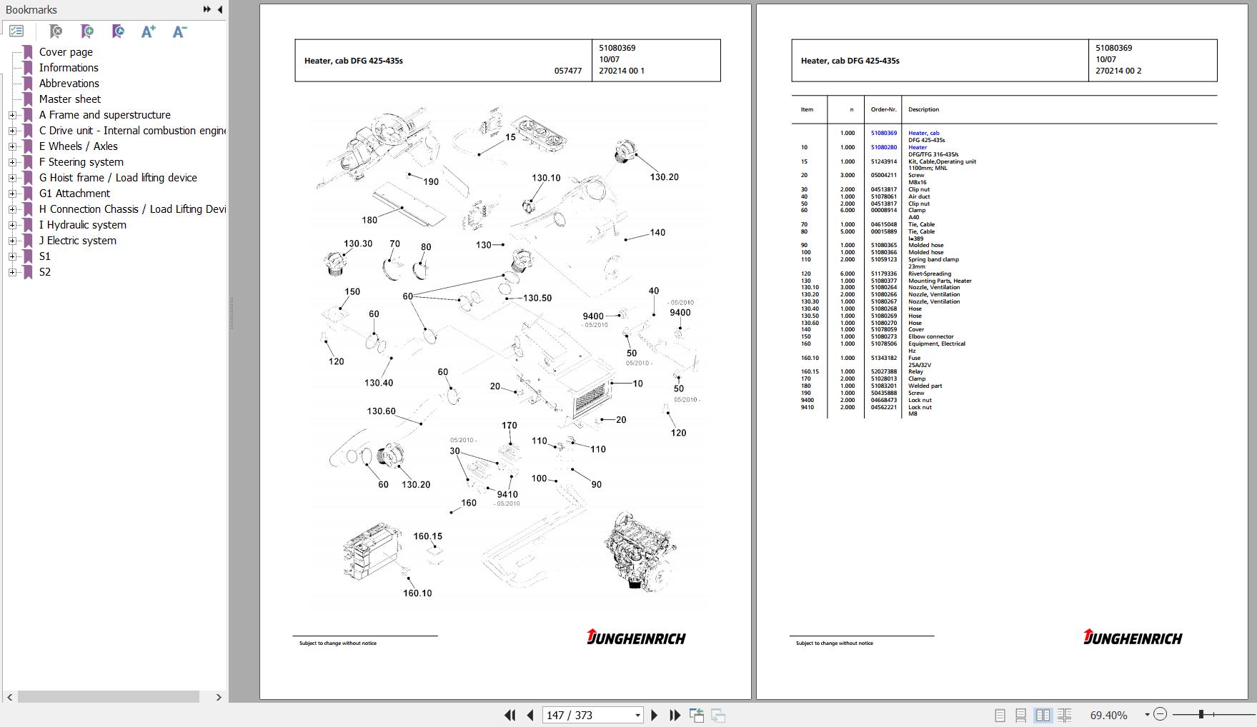Viewport: 1257px width, 727px height.
Task: Expand the J Electric system bookmark
Action: [12, 241]
